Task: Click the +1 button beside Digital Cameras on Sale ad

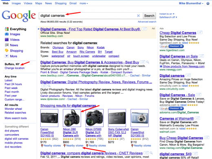Action: (201, 56)
